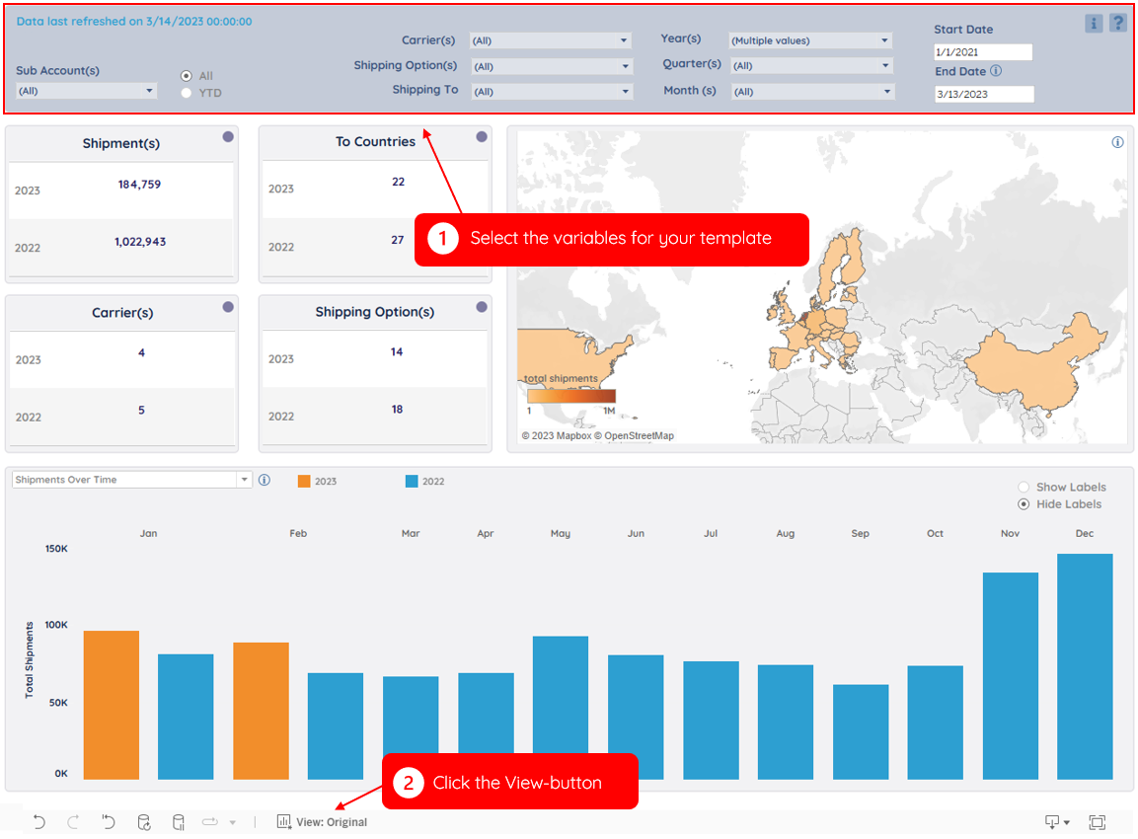Click the 2022 Shipping Option(s) value 18
This screenshot has width=1138, height=839.
click(397, 410)
